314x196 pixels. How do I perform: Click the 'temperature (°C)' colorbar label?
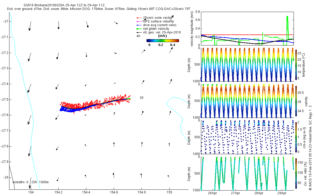point(304,65)
